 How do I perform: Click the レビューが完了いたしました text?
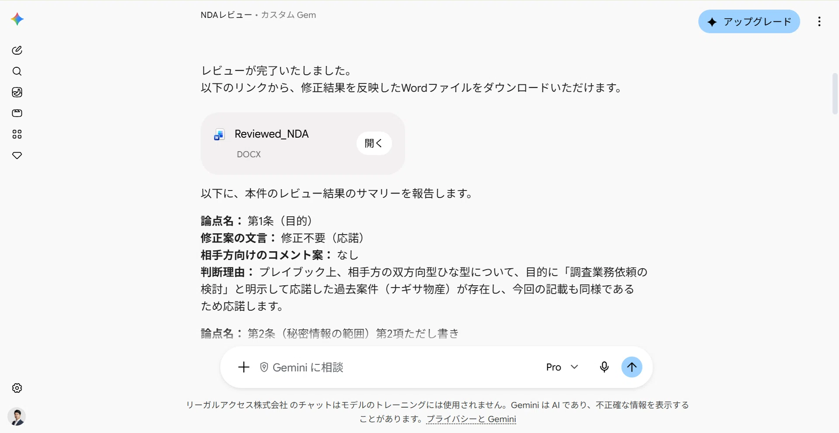(277, 71)
